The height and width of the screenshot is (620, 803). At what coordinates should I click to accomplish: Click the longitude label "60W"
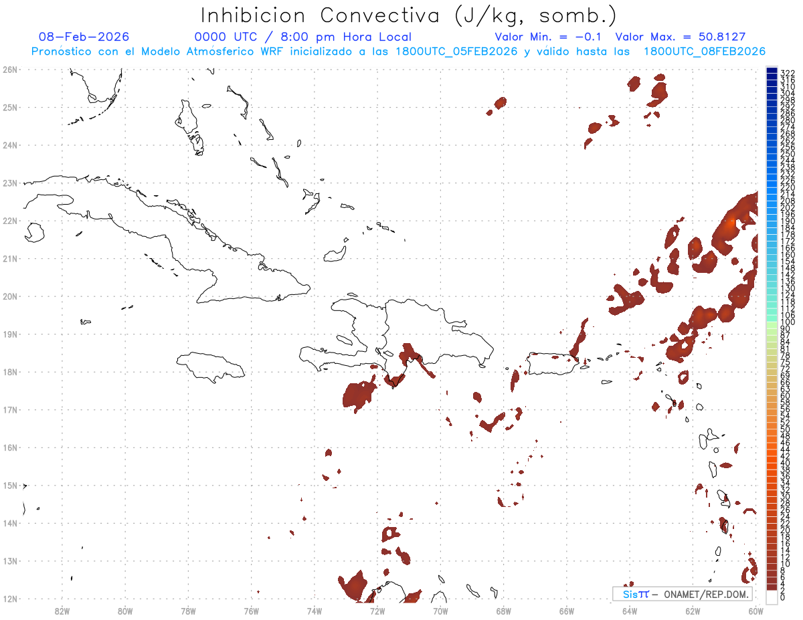[x=756, y=610]
